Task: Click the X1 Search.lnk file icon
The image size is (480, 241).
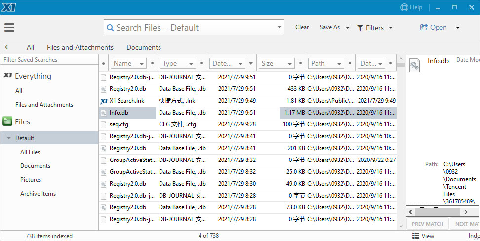Action: tap(104, 101)
